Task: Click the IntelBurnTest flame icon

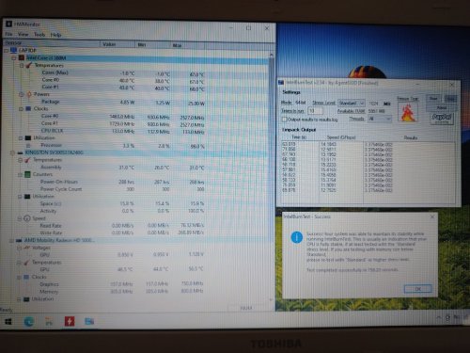Action: coord(408,112)
